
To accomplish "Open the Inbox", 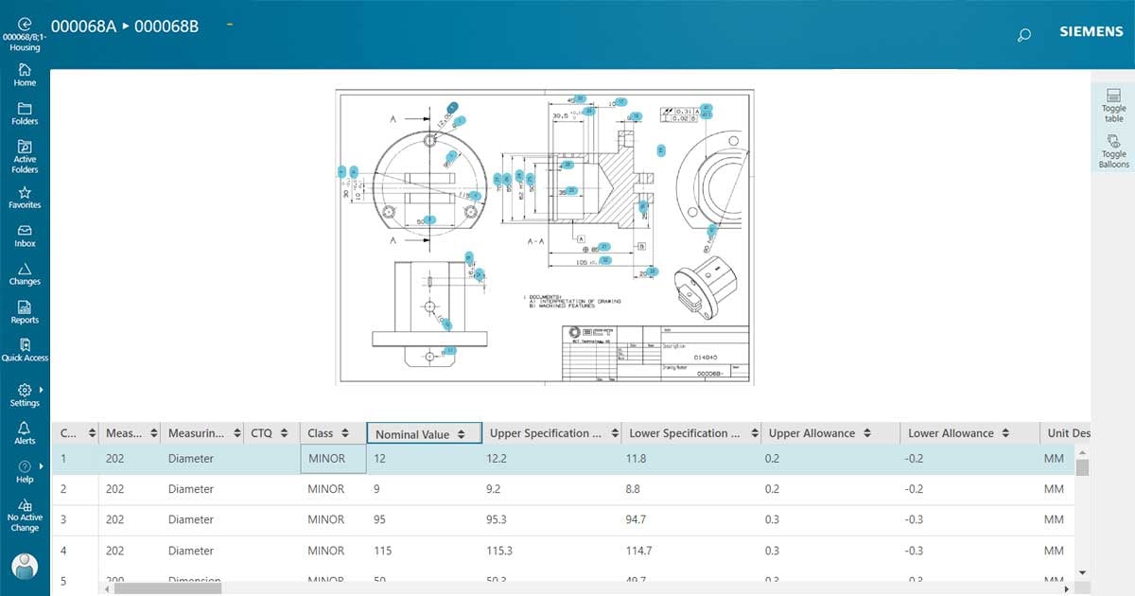I will [x=25, y=236].
